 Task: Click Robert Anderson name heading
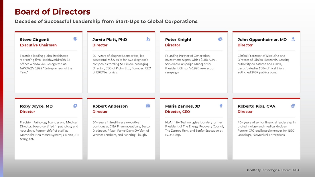(x=110, y=106)
